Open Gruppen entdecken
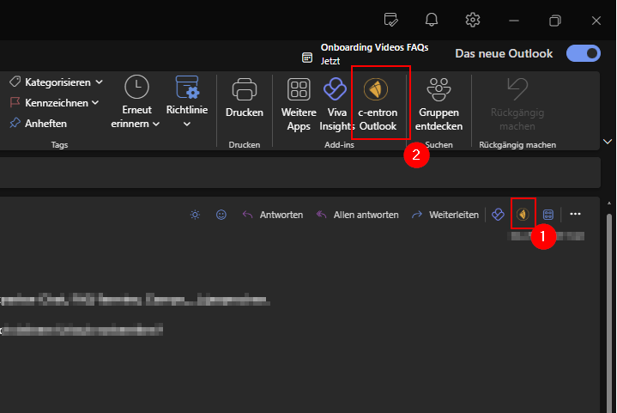 [439, 103]
